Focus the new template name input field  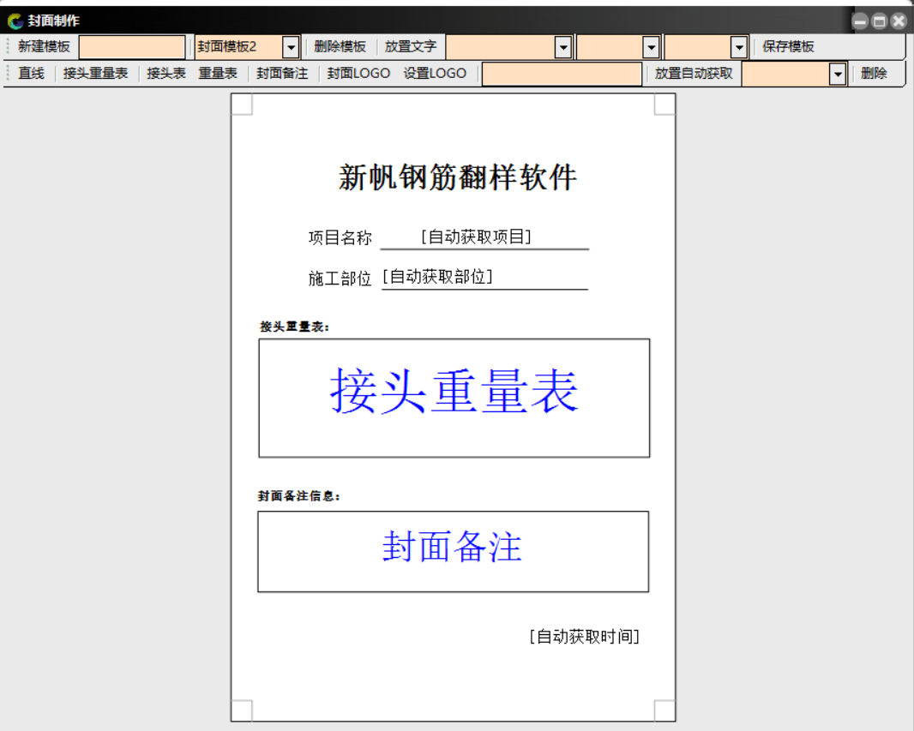point(132,47)
